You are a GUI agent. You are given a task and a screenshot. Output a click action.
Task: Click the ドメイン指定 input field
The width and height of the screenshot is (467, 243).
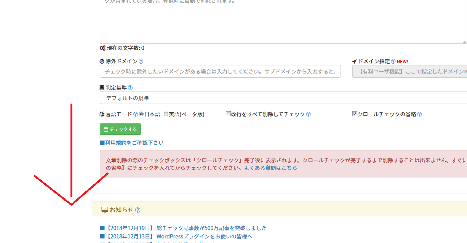(409, 71)
